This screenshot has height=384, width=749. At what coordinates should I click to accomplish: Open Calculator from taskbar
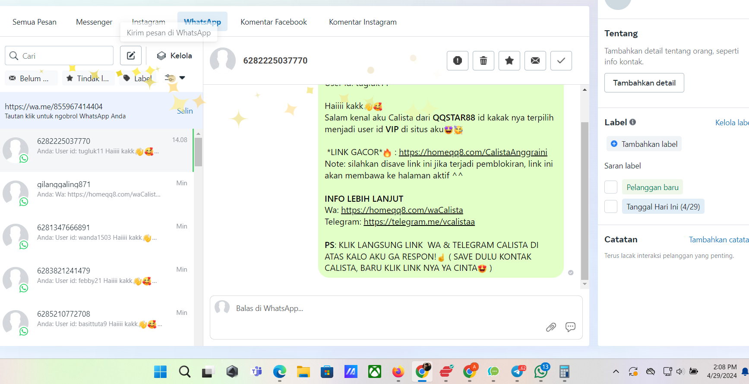coord(564,371)
